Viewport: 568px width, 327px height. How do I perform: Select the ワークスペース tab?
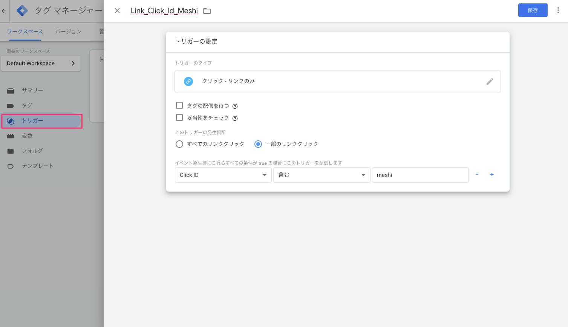tap(24, 31)
